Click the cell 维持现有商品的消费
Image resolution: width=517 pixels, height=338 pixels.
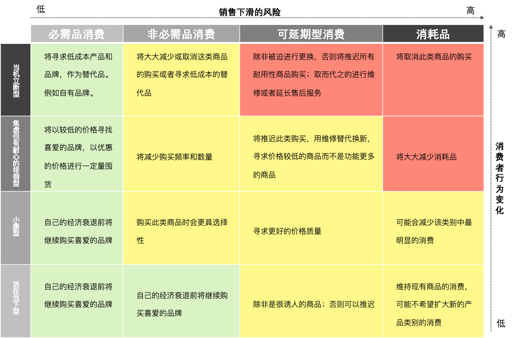coord(433,301)
